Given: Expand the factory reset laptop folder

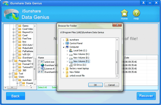Looking at the screenshot, I should [64, 68].
